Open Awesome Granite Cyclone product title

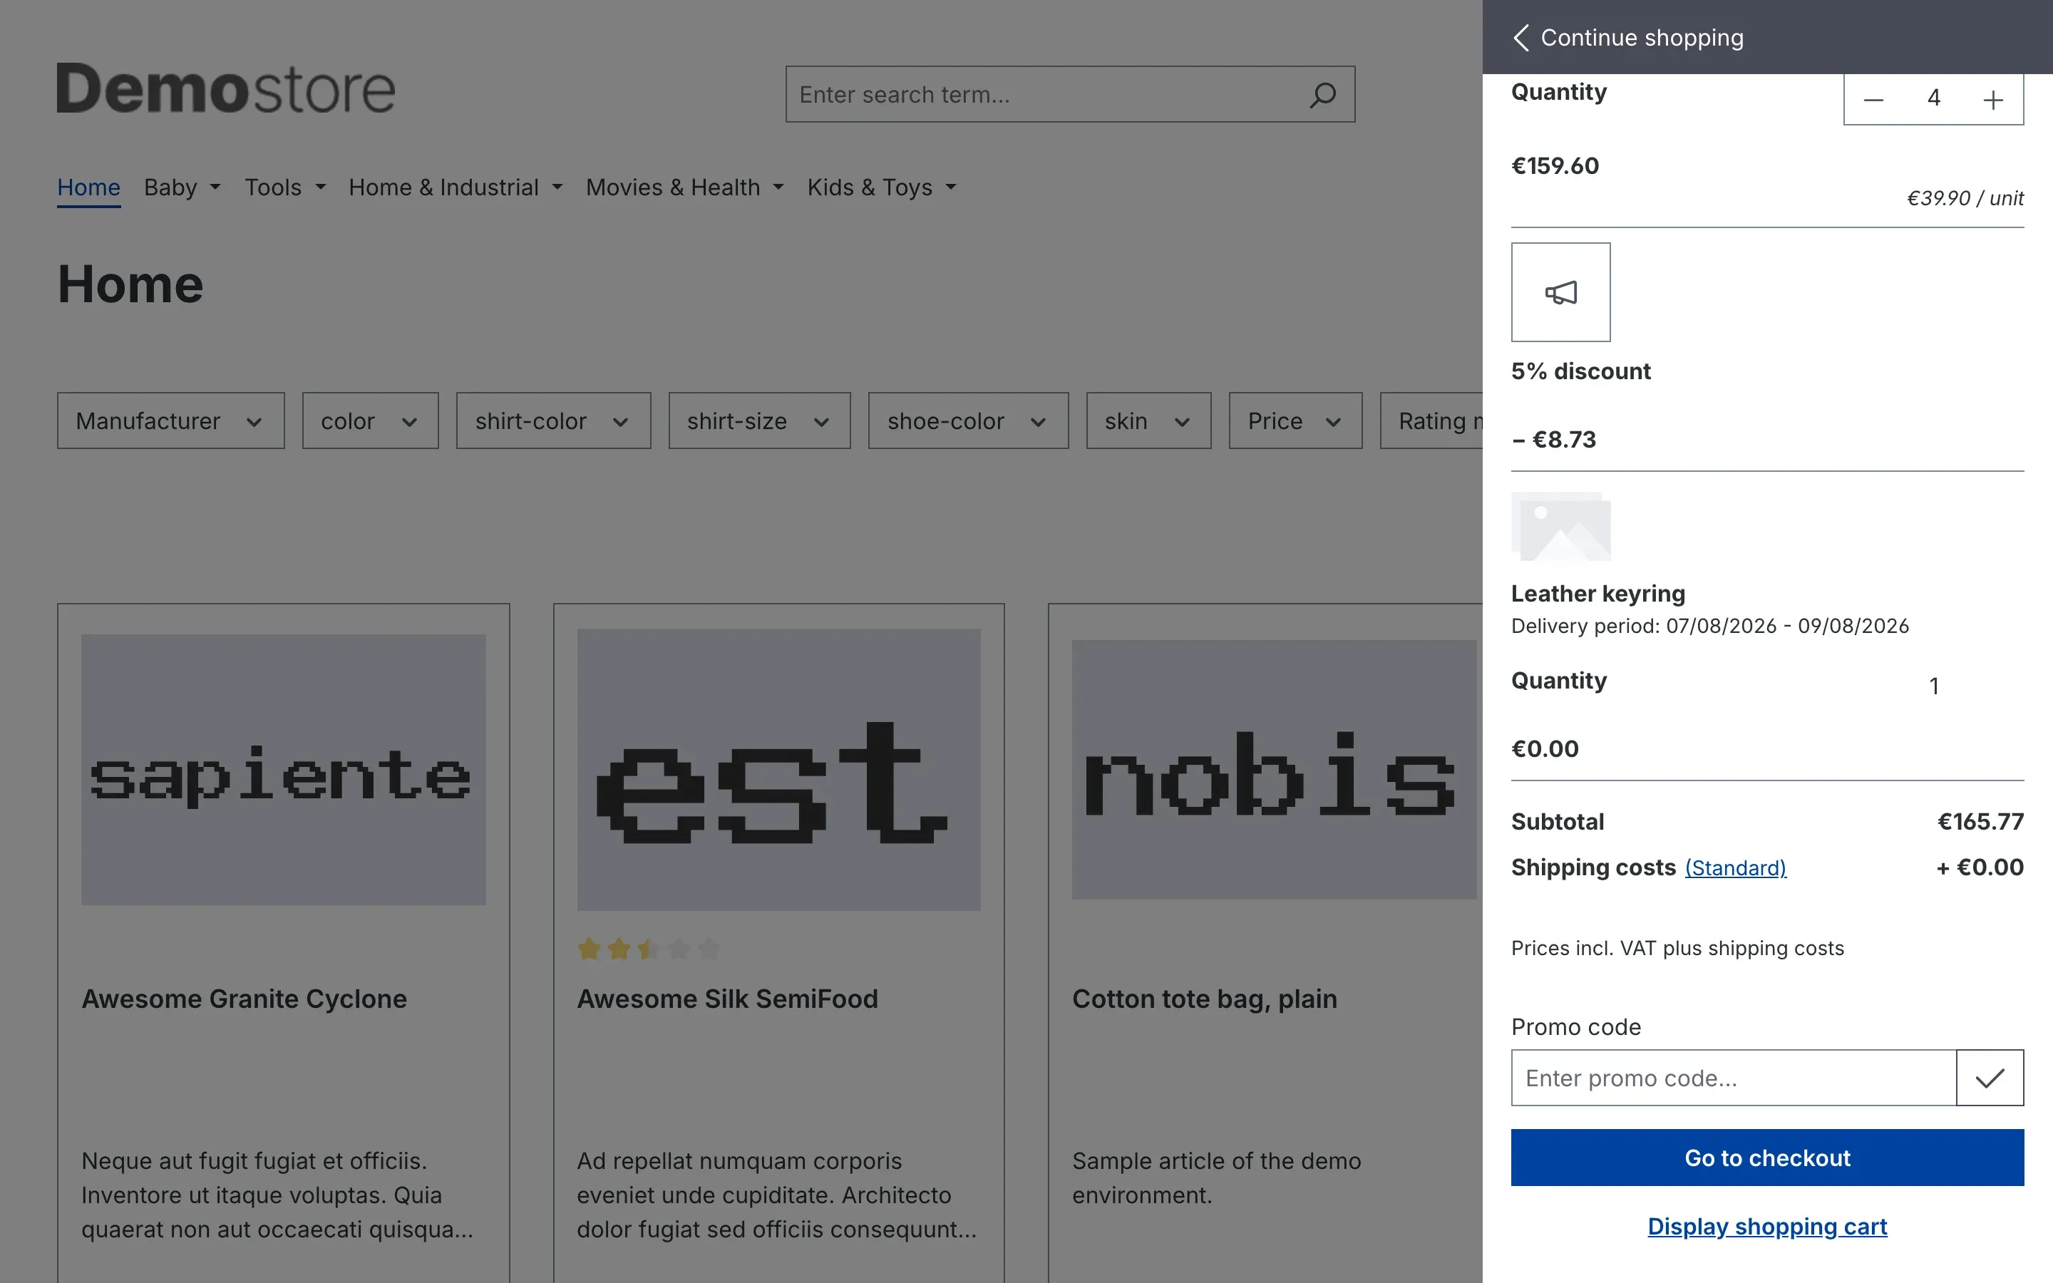[245, 999]
